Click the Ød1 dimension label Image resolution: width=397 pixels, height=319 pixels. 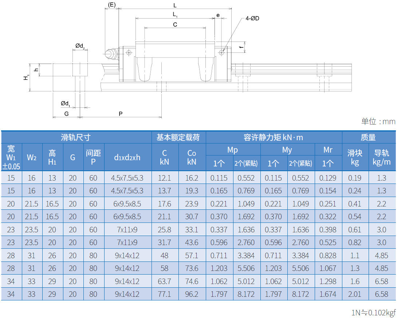click(66, 104)
